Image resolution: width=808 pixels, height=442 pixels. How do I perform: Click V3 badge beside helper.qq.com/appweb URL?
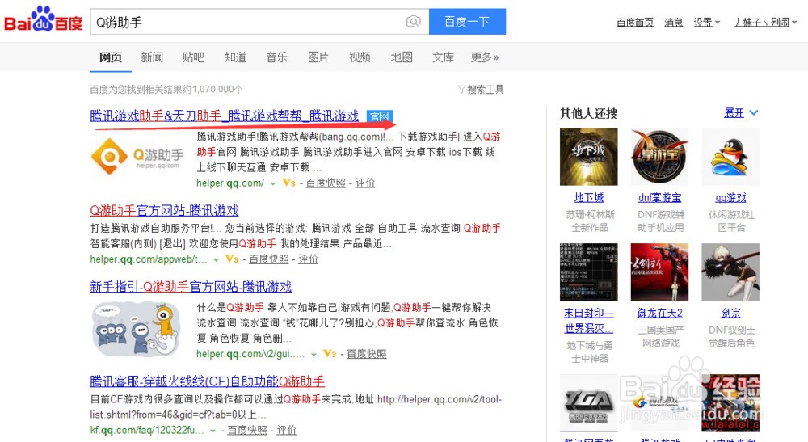232,259
